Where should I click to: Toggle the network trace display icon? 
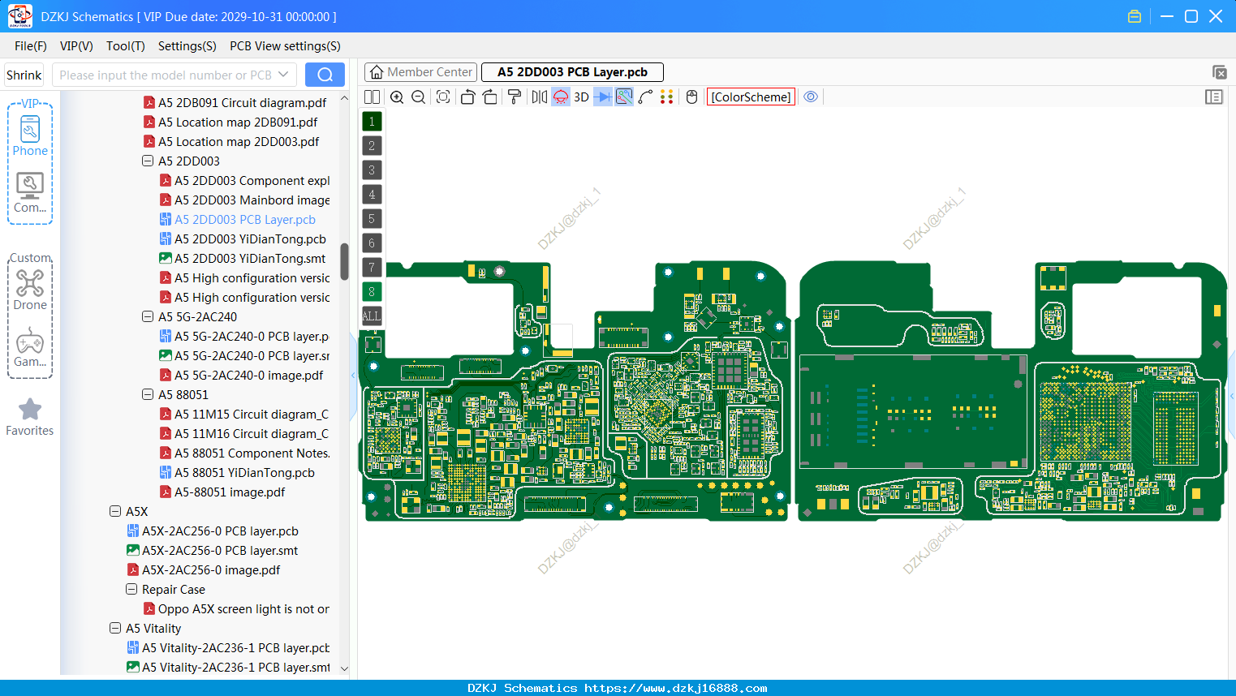624,97
